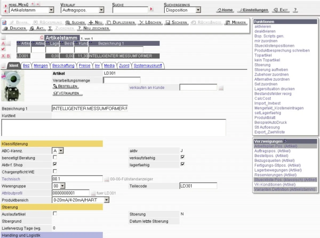Click the Produktblatt function link
Screen dimensions: 320x238
coord(265,118)
